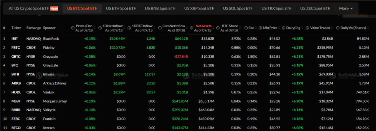Open the US TRX Spot ETF tab
Image resolution: width=376 pixels, height=131 pixels.
coord(276,8)
